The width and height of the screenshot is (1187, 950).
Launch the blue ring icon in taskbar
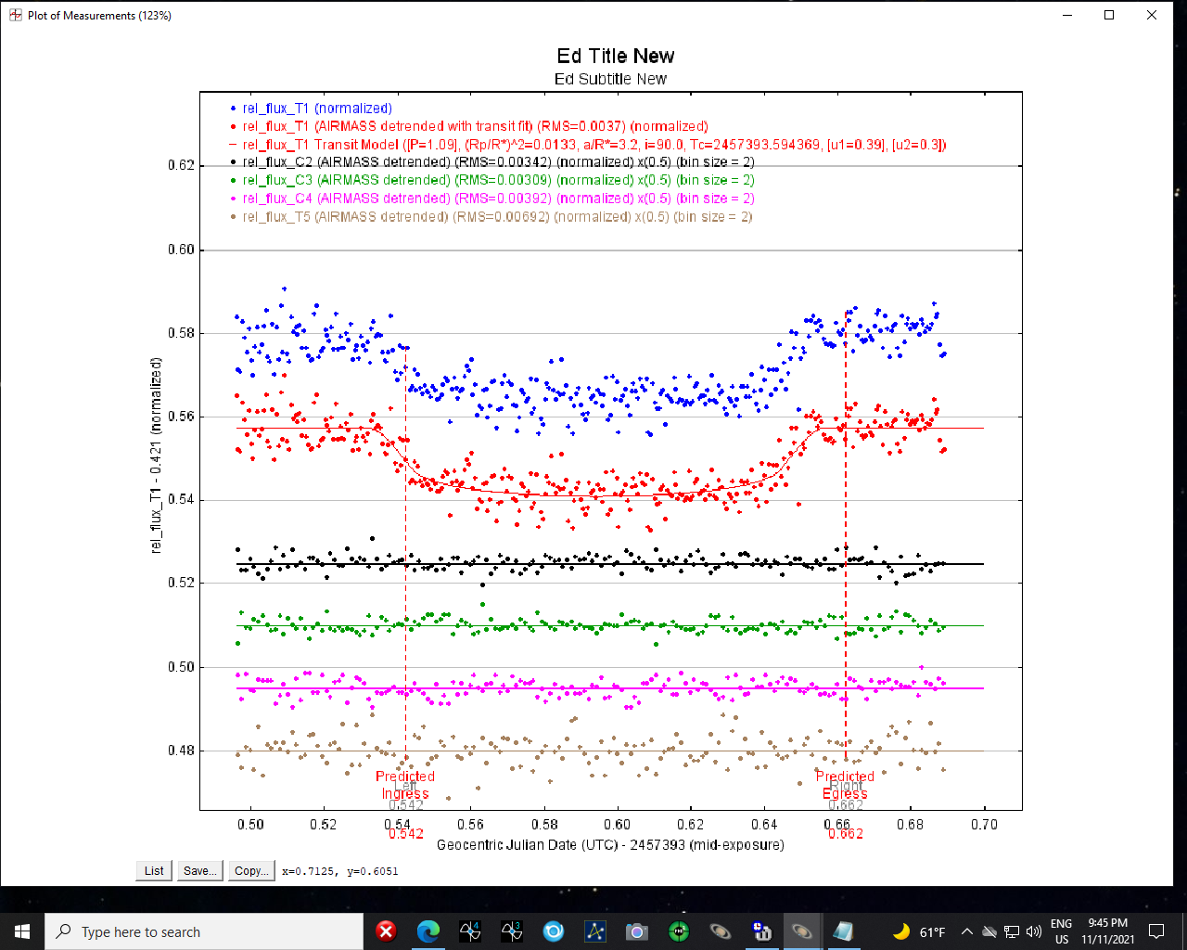pos(554,931)
